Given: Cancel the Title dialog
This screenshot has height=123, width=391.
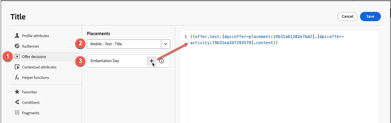Looking at the screenshot, I should point(348,17).
